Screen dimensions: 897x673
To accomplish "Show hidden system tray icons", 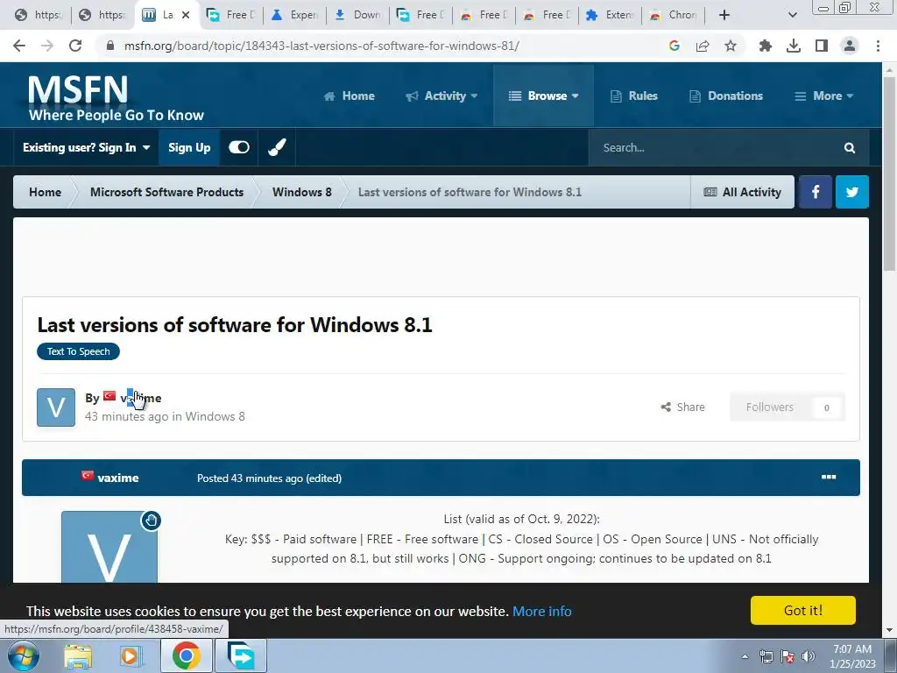I will pyautogui.click(x=745, y=656).
